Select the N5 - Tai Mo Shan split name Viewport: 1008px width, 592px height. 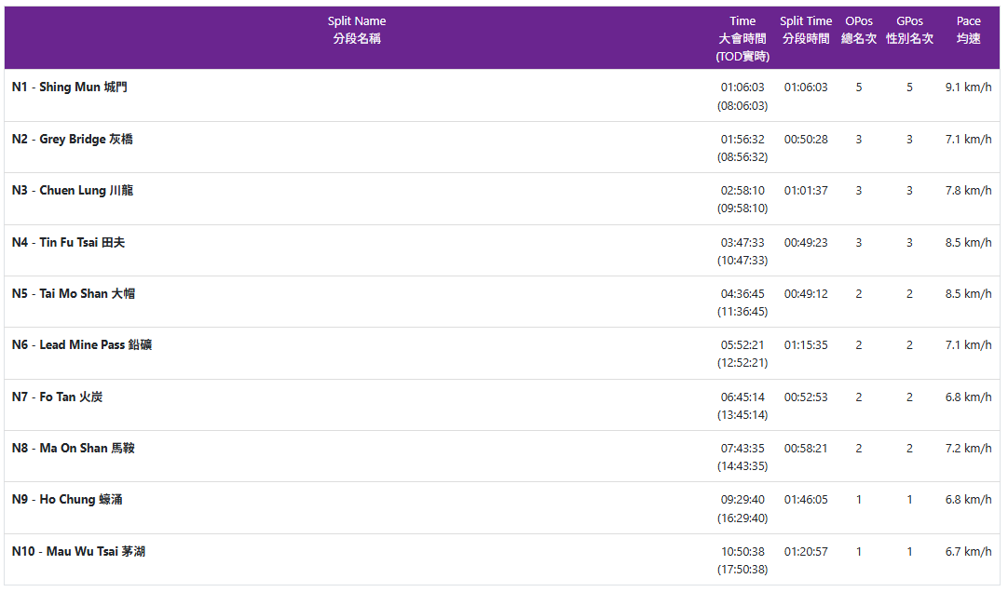tap(74, 294)
